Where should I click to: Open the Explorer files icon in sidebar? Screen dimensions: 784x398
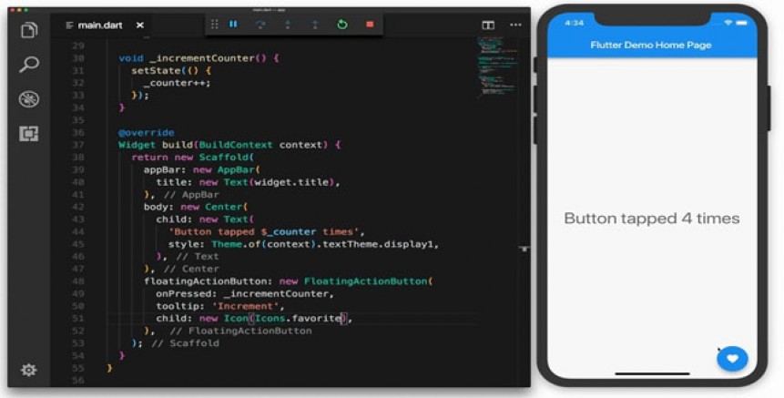coord(29,30)
